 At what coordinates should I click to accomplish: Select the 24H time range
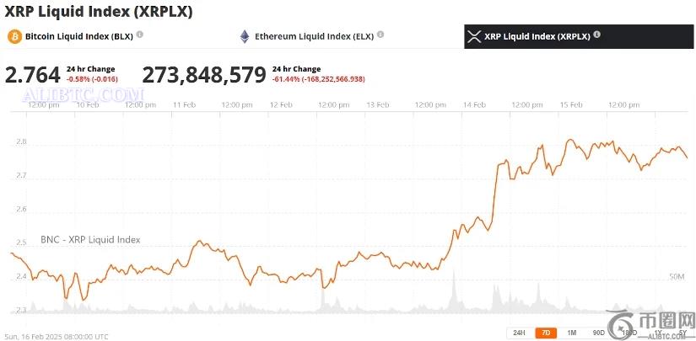tap(519, 333)
